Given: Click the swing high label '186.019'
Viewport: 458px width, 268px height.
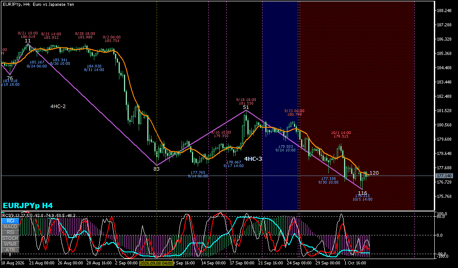Looking at the screenshot, I should coord(28,37).
